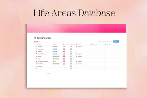The height and width of the screenshot is (98, 147).
Task: Add a row with + Nuevo below table
Action: pyautogui.click(x=36, y=71)
